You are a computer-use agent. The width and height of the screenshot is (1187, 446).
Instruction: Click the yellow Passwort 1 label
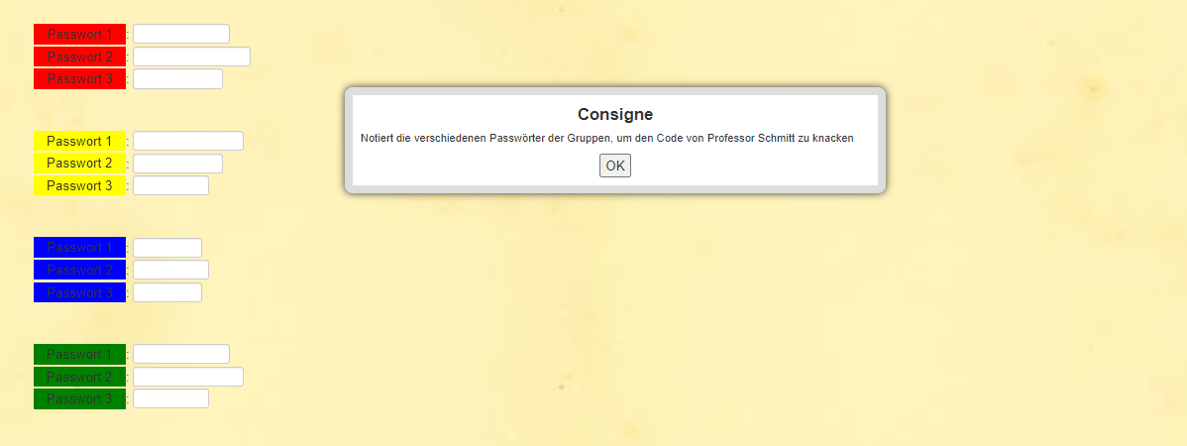pos(79,141)
